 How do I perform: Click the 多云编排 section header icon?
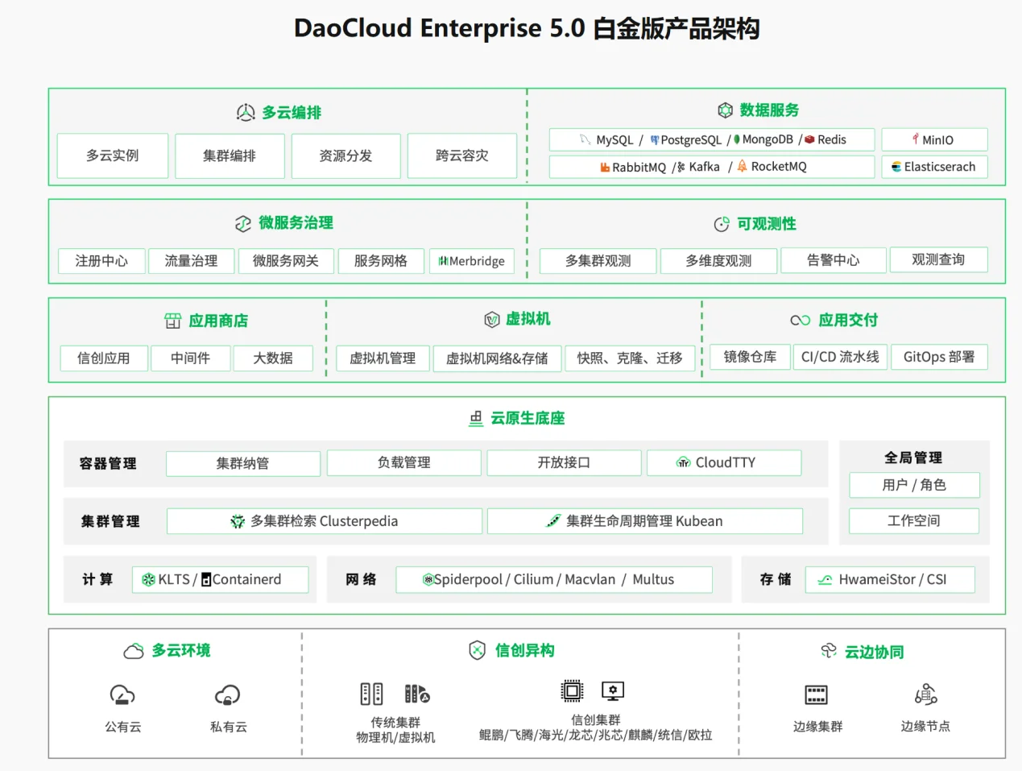pyautogui.click(x=246, y=112)
